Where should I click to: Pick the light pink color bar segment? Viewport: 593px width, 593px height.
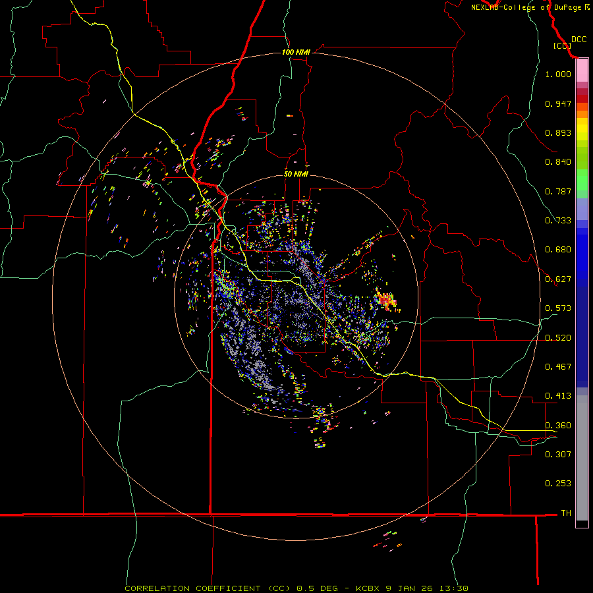582,71
